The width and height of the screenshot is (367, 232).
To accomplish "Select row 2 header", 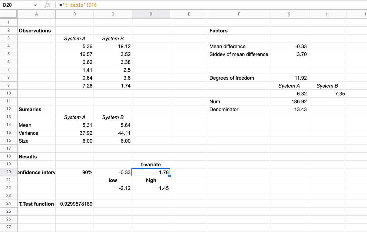I will pos(9,31).
